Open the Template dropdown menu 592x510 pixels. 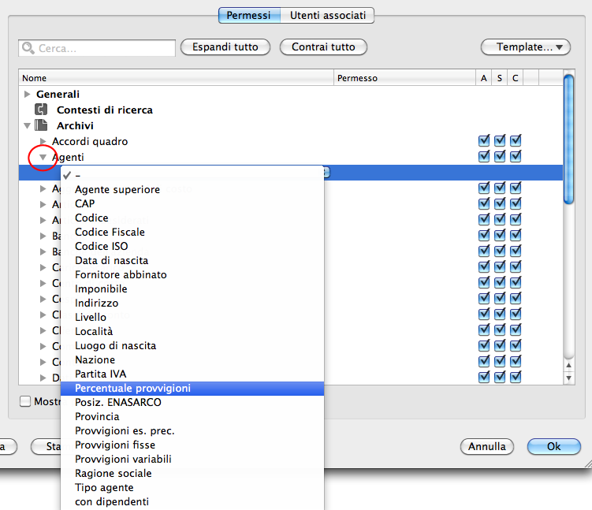tap(525, 47)
